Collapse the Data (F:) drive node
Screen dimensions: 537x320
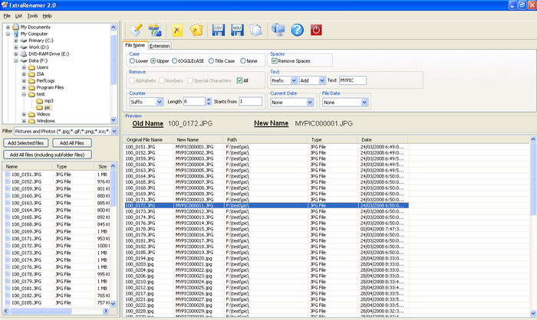pos(16,60)
